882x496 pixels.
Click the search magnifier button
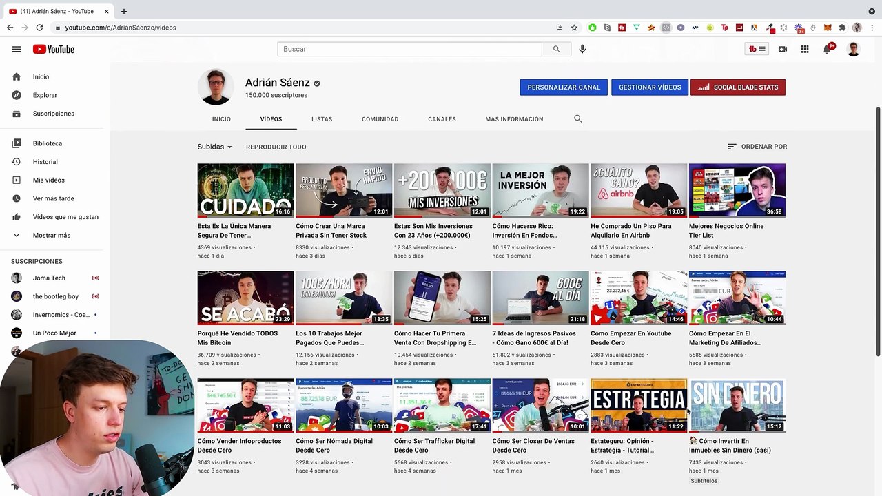coord(556,49)
